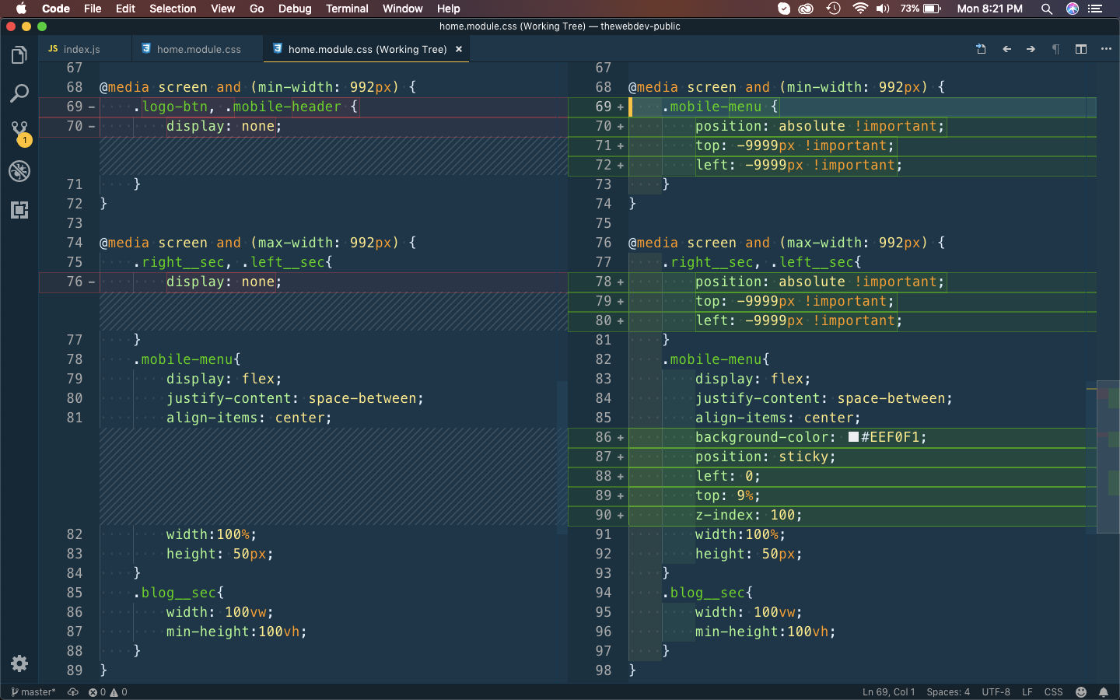Click the plus marker on added line 69
Screen dimensions: 1120x700
click(x=620, y=107)
